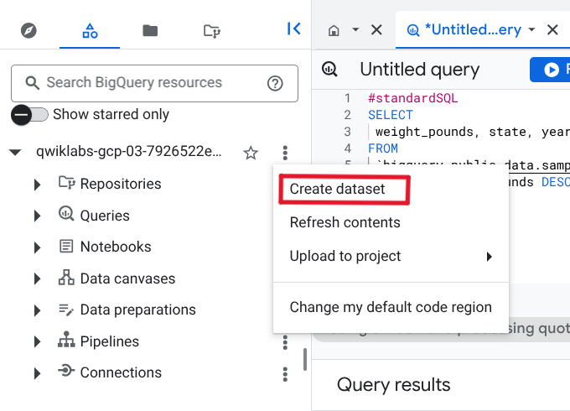Expand the Data preparations node

37,310
